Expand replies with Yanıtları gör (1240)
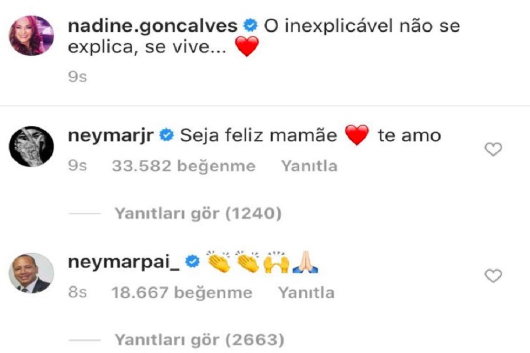 (198, 213)
